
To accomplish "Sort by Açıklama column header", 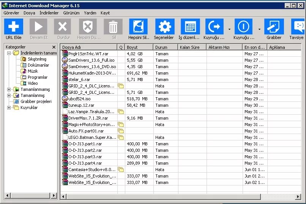I will click(284, 47).
